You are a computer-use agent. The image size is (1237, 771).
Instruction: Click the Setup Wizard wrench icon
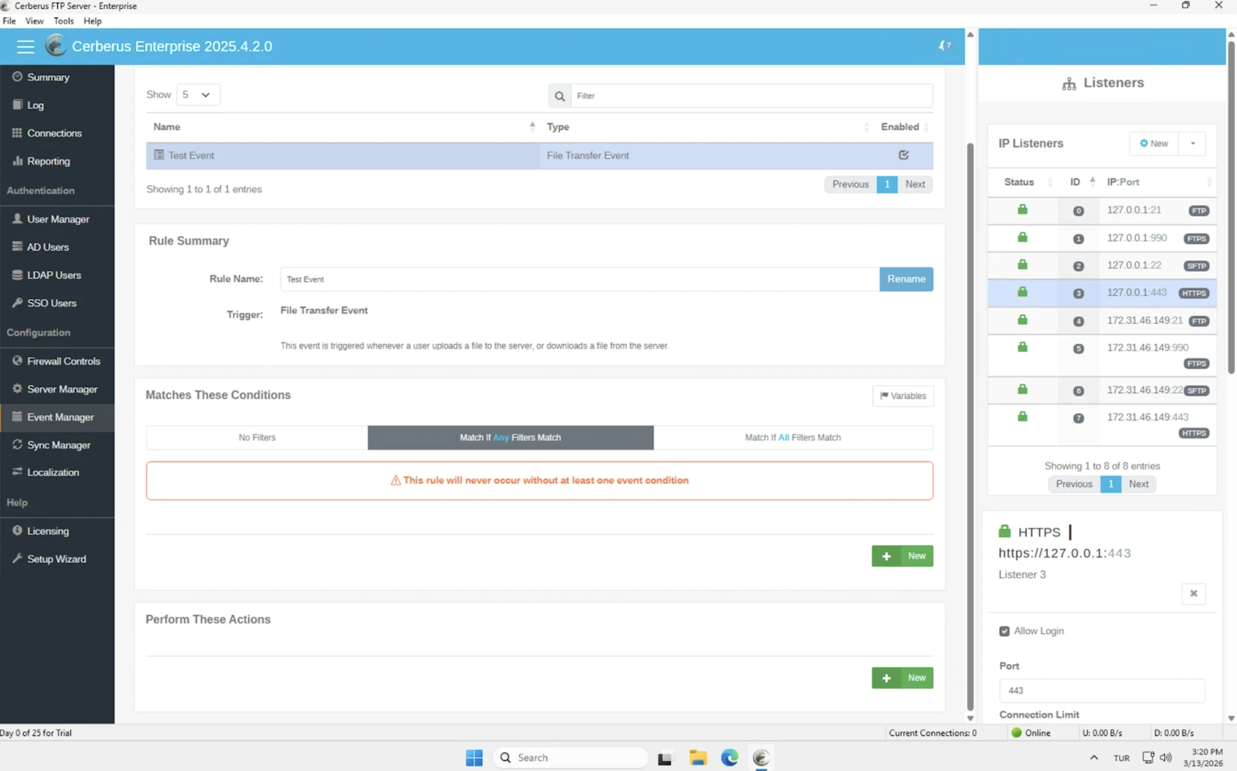click(17, 558)
